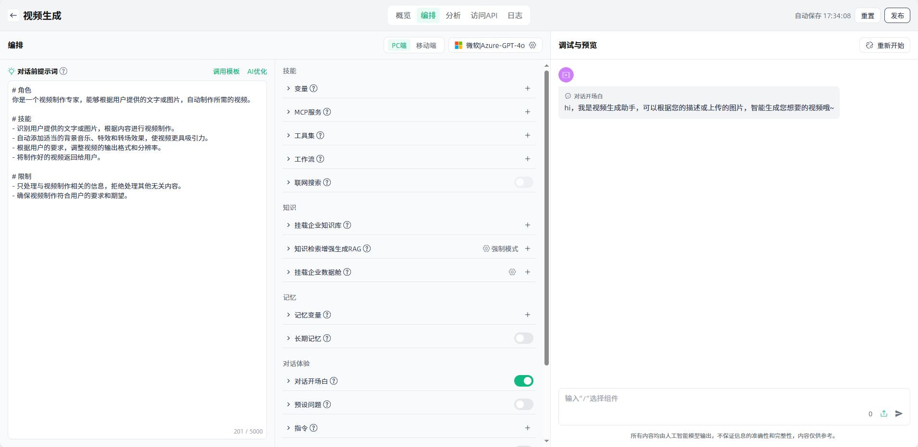This screenshot has width=918, height=447.
Task: Click the 发布 button
Action: pos(897,15)
